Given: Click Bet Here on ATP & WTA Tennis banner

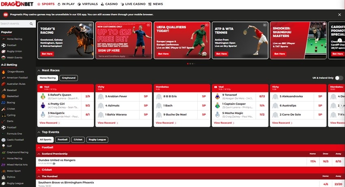Looking at the screenshot, I should (x=221, y=54).
